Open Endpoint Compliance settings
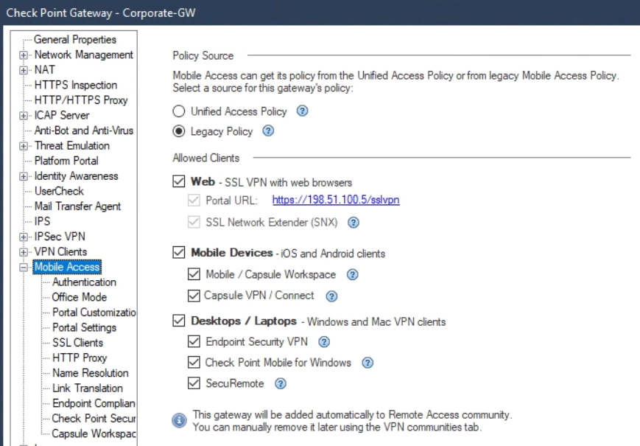Screen dimensions: 640x446 (94, 403)
